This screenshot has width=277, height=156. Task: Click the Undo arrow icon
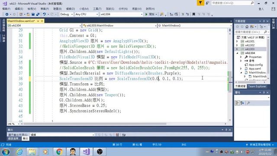pos(44,14)
